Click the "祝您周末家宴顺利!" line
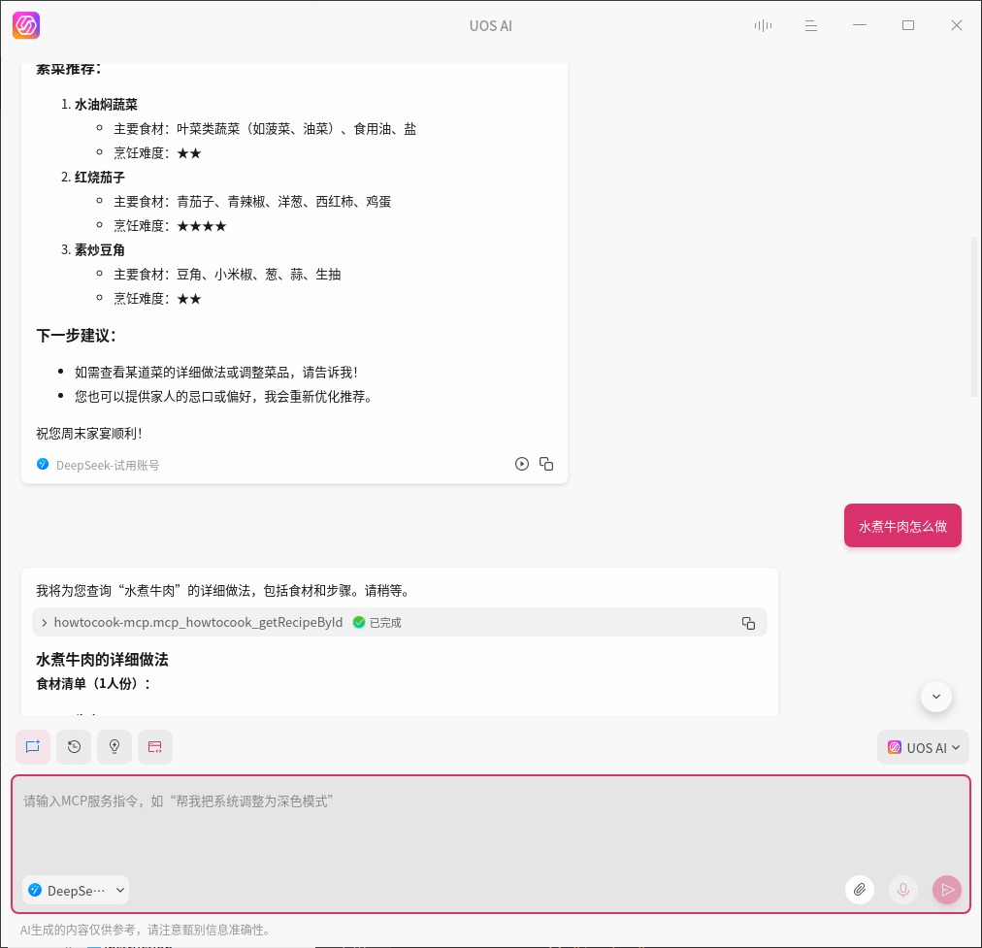The image size is (982, 948). click(89, 434)
